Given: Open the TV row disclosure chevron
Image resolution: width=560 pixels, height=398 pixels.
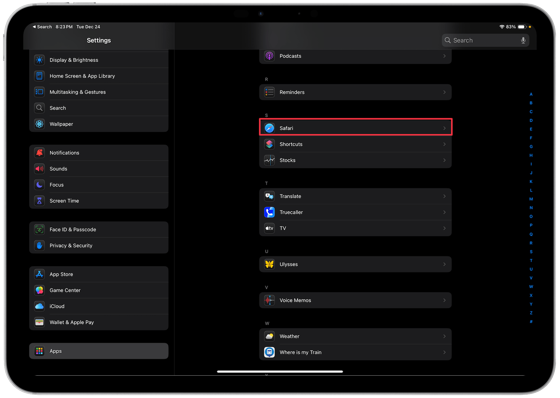Looking at the screenshot, I should 444,228.
